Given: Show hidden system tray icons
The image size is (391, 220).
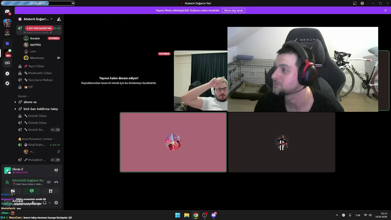Looking at the screenshot, I should coord(337,215).
